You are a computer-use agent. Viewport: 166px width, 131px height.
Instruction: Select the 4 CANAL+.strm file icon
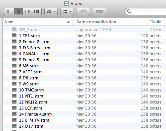point(14,54)
